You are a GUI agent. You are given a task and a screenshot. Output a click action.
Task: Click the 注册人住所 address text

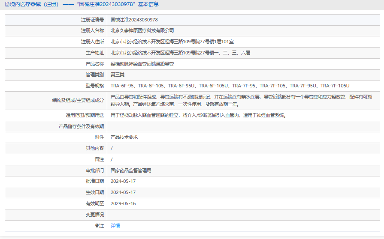coord(172,42)
